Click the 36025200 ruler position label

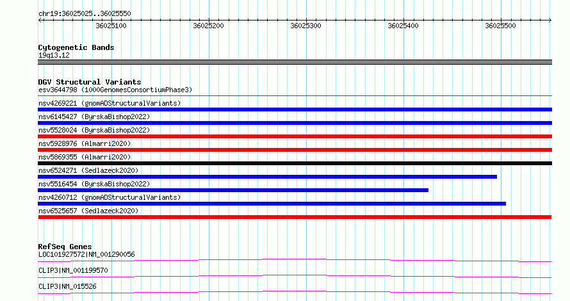208,26
